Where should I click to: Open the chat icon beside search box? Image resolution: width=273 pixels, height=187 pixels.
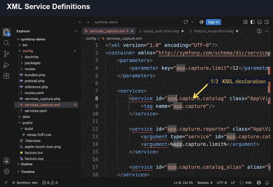click(x=186, y=22)
